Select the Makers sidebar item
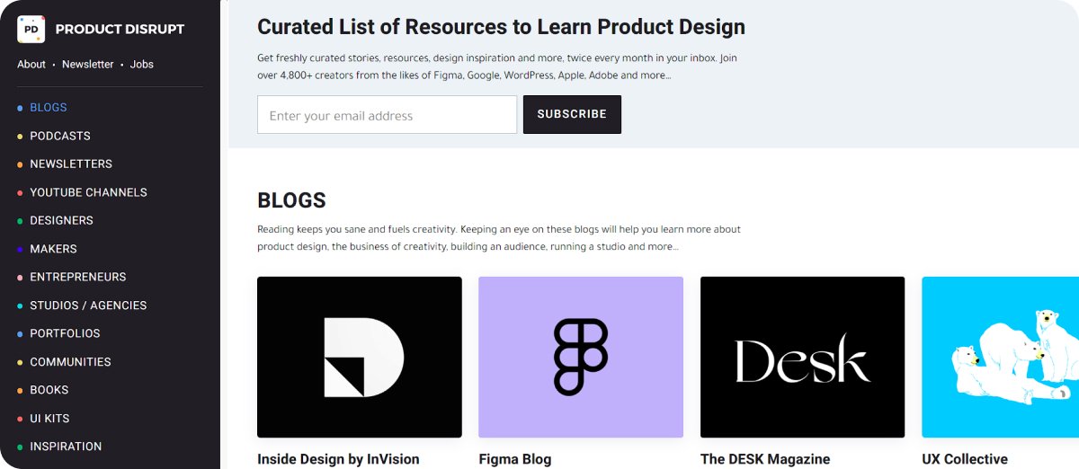Screen dimensions: 1079x469 [x=53, y=249]
